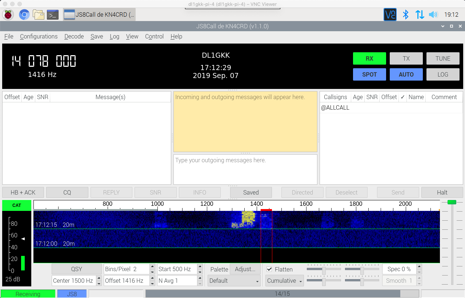Click the bottom-left spectrum slider
The image size is (465, 298).
(324, 281)
